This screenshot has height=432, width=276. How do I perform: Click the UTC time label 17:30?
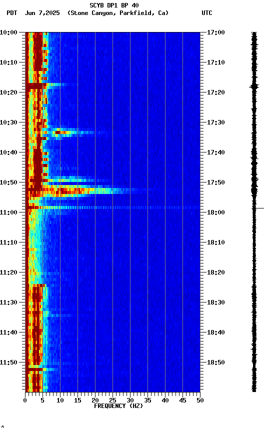click(x=216, y=122)
